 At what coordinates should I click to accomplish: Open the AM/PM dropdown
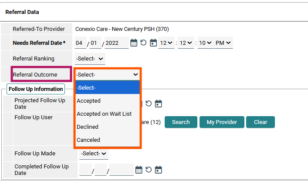pyautogui.click(x=223, y=43)
